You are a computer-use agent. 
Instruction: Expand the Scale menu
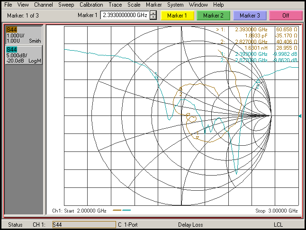134,4
